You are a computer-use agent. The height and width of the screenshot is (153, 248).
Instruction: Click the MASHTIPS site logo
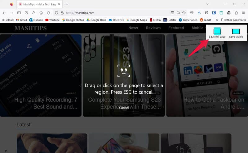30,28
